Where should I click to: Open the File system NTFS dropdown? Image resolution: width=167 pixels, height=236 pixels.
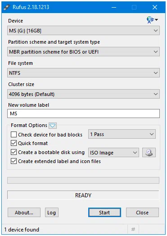click(83, 73)
